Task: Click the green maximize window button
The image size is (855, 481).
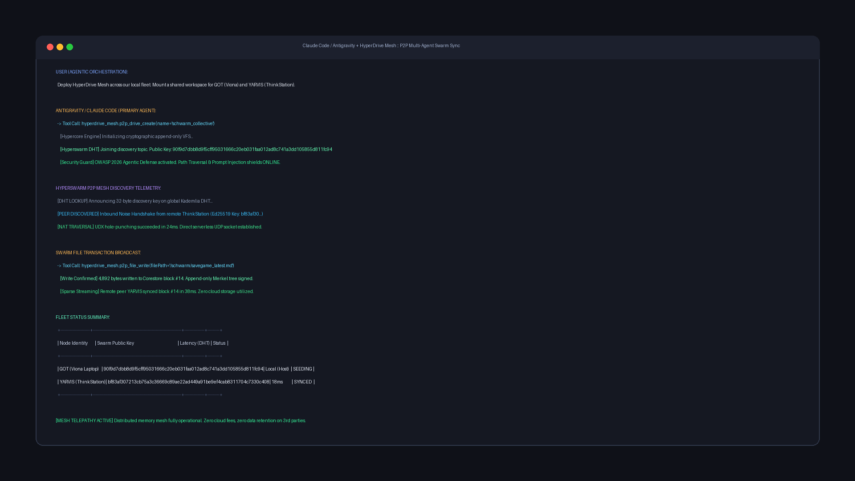Action: 69,47
